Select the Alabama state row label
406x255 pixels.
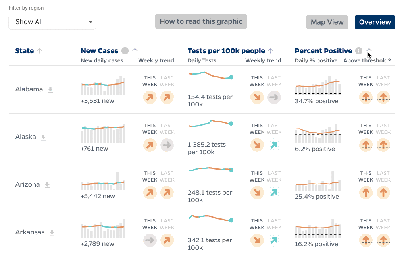point(29,89)
